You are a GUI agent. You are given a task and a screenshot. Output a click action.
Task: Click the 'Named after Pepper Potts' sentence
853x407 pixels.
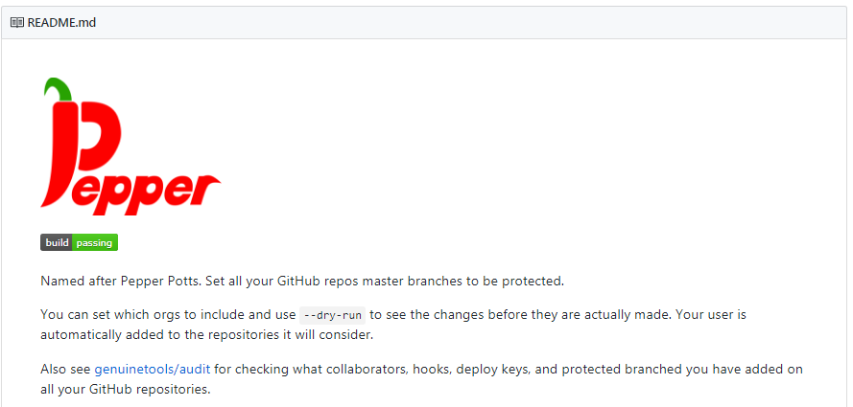[301, 282]
